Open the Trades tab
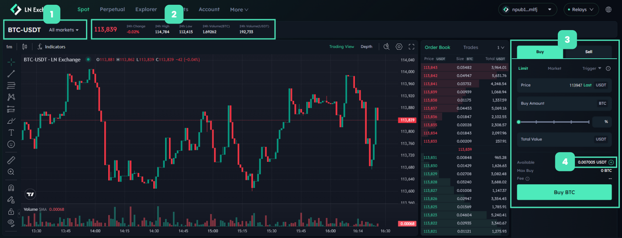This screenshot has width=622, height=238. click(x=471, y=48)
